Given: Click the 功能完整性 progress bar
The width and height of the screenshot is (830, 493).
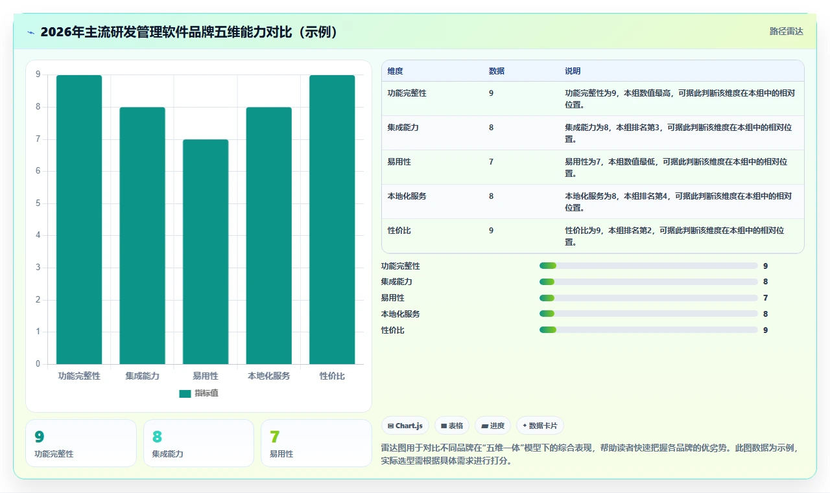Looking at the screenshot, I should [648, 266].
